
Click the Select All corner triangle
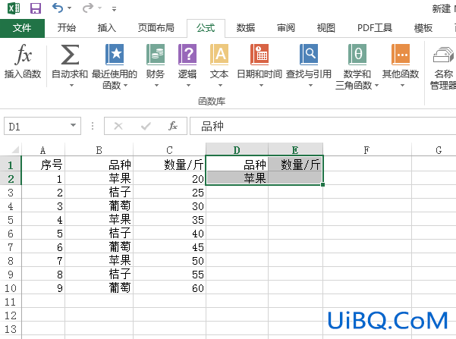click(14, 149)
